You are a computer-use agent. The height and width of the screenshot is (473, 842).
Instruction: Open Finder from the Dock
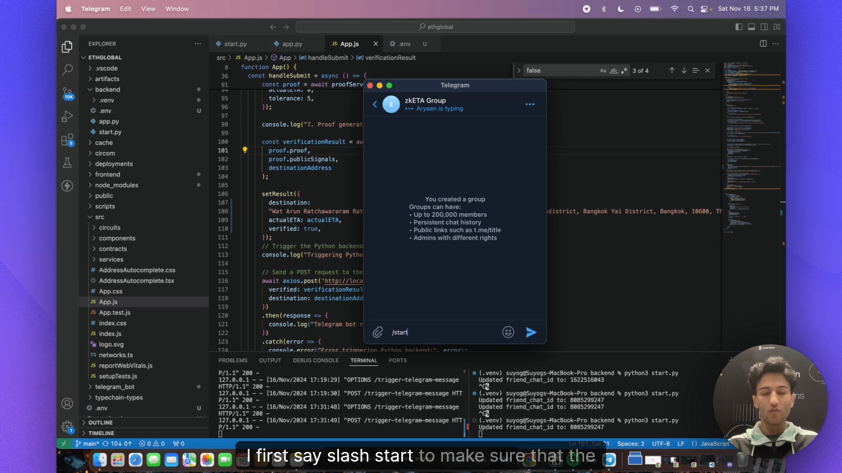(100, 460)
